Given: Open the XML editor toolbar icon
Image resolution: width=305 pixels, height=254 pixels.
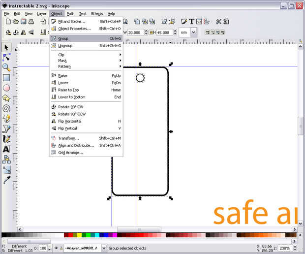Looking at the screenshot, I should [199, 21].
